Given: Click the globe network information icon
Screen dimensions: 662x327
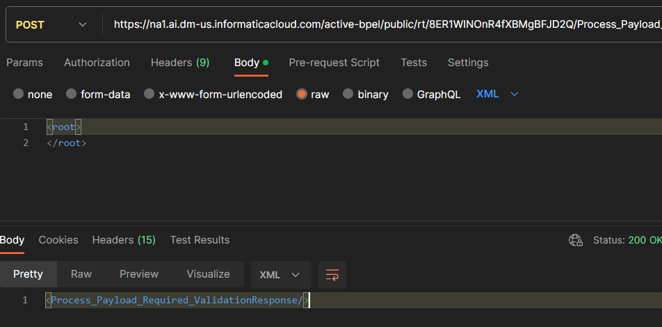Looking at the screenshot, I should pos(576,241).
